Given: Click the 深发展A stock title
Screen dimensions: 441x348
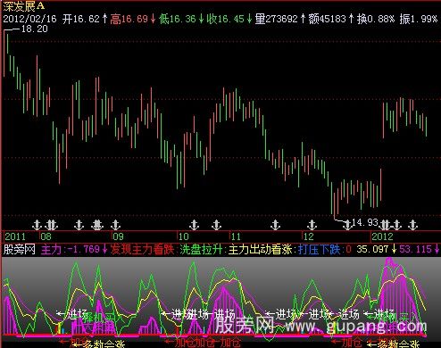Looking at the screenshot, I should tap(24, 6).
